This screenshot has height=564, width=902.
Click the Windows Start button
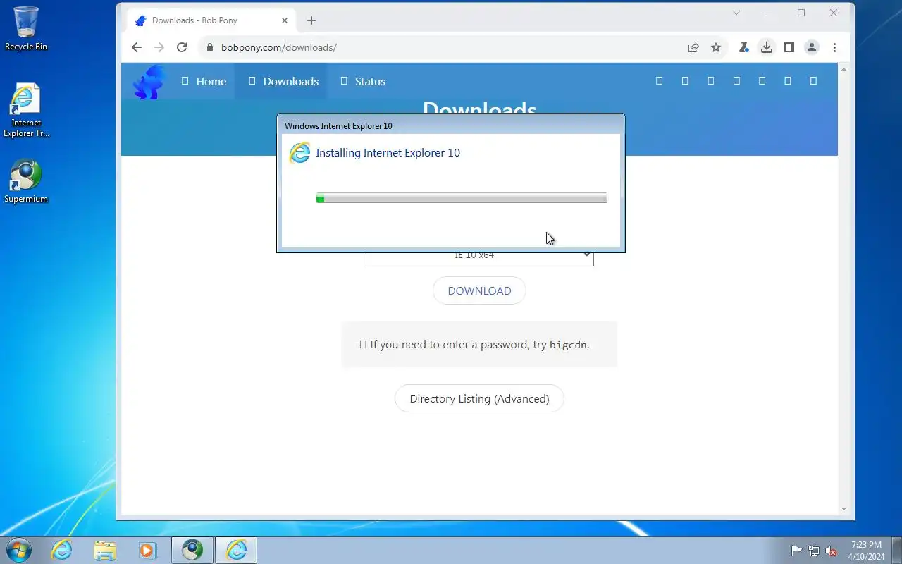18,550
